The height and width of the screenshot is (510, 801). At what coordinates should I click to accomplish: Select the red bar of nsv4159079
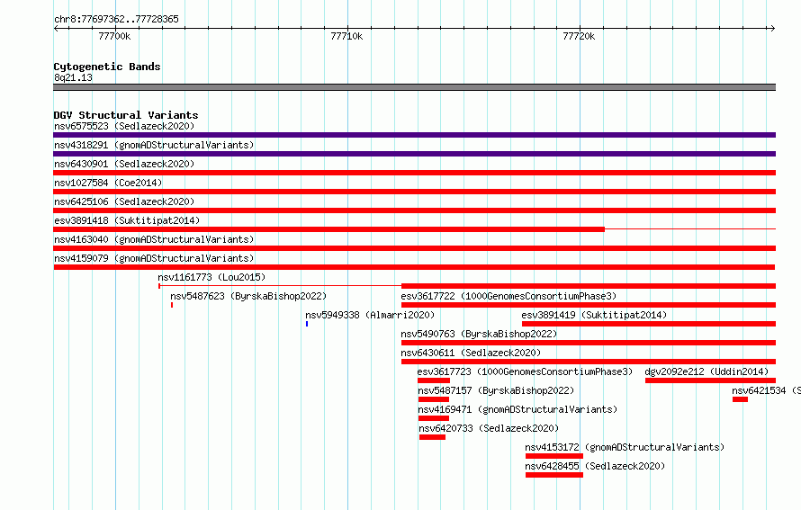pos(414,267)
